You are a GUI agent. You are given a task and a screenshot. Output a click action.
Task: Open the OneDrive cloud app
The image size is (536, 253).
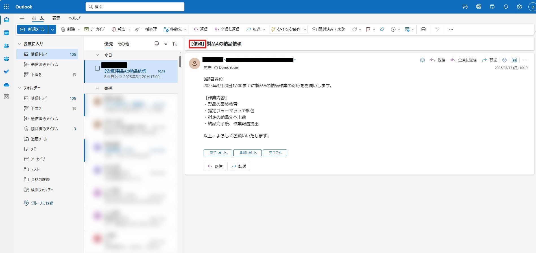(x=6, y=85)
